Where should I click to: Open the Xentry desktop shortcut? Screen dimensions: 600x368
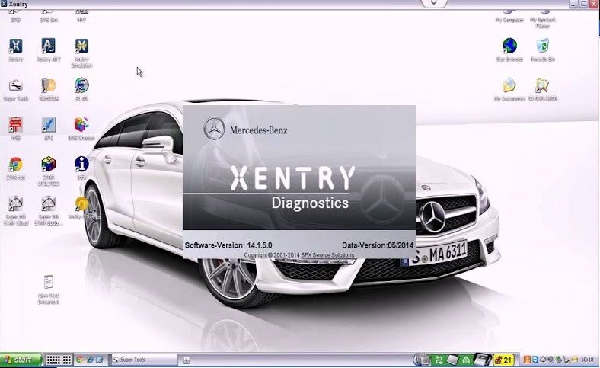click(x=16, y=46)
